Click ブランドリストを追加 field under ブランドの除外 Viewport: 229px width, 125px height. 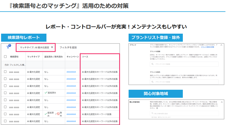coord(184,82)
